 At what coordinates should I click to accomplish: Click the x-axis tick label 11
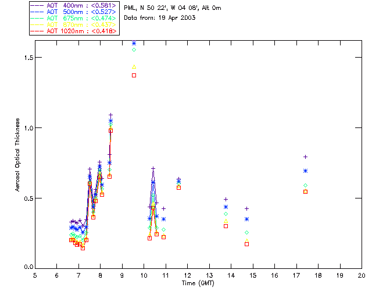[x=166, y=275]
